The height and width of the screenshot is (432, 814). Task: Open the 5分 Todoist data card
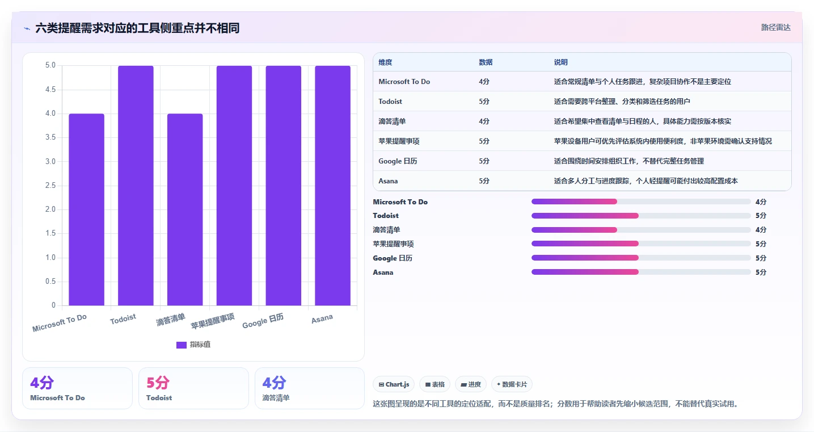tap(193, 388)
